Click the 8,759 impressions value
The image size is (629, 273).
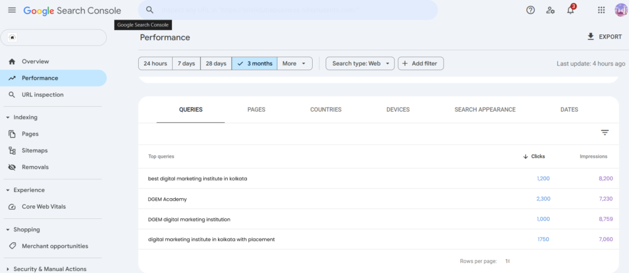point(606,219)
